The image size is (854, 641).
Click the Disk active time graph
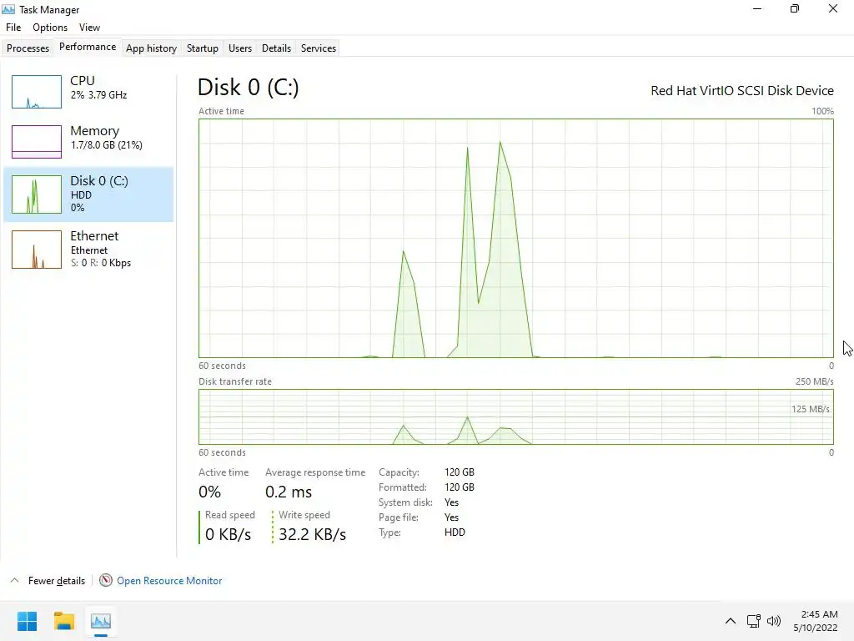tap(515, 238)
